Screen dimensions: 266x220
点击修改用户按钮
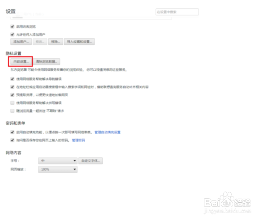tap(39, 42)
